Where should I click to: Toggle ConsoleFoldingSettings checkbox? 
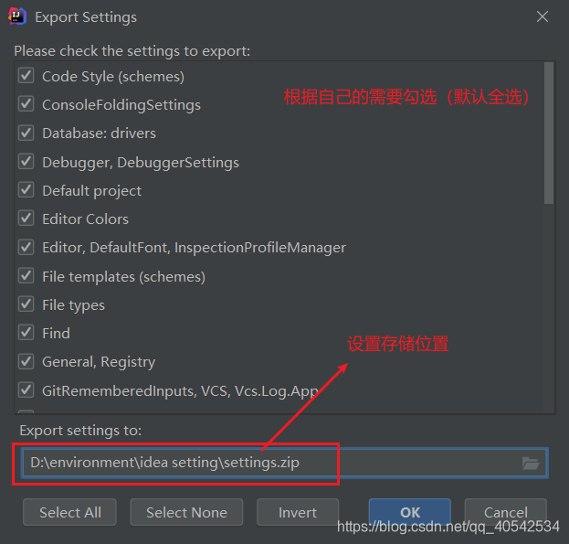pyautogui.click(x=26, y=104)
